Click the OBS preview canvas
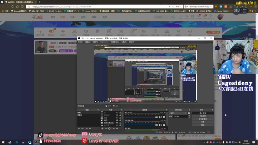The image size is (258, 145). 145,74
